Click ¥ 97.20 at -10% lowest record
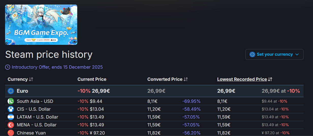 click(276, 133)
